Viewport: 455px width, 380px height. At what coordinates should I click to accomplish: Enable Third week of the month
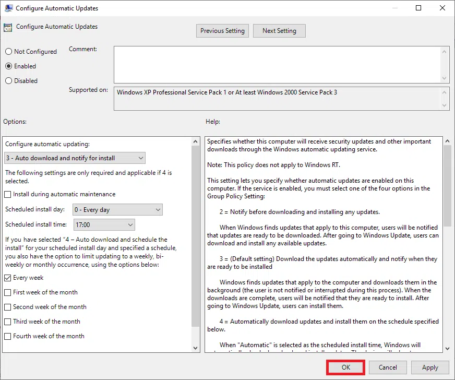(8, 322)
